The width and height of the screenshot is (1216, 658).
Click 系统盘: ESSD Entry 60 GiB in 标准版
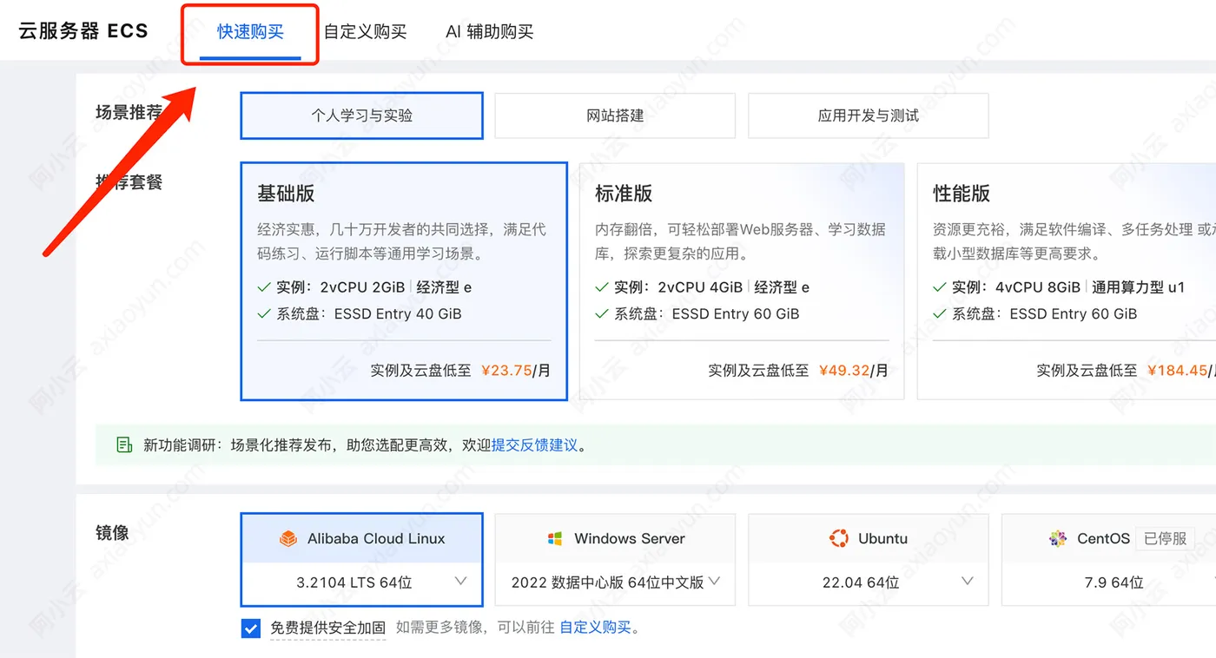(x=697, y=314)
